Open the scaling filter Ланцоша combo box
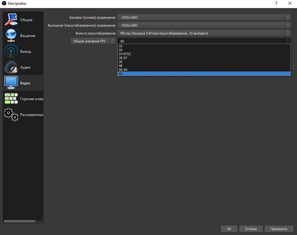The height and width of the screenshot is (235, 297). [204, 33]
